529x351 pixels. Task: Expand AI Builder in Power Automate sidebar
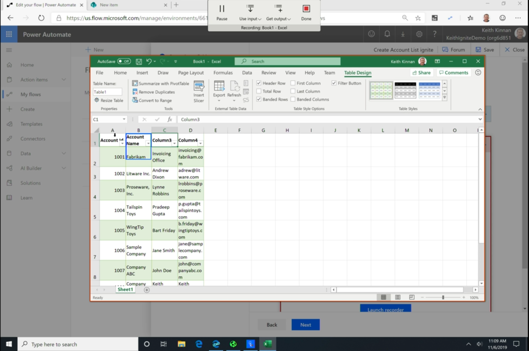click(64, 168)
